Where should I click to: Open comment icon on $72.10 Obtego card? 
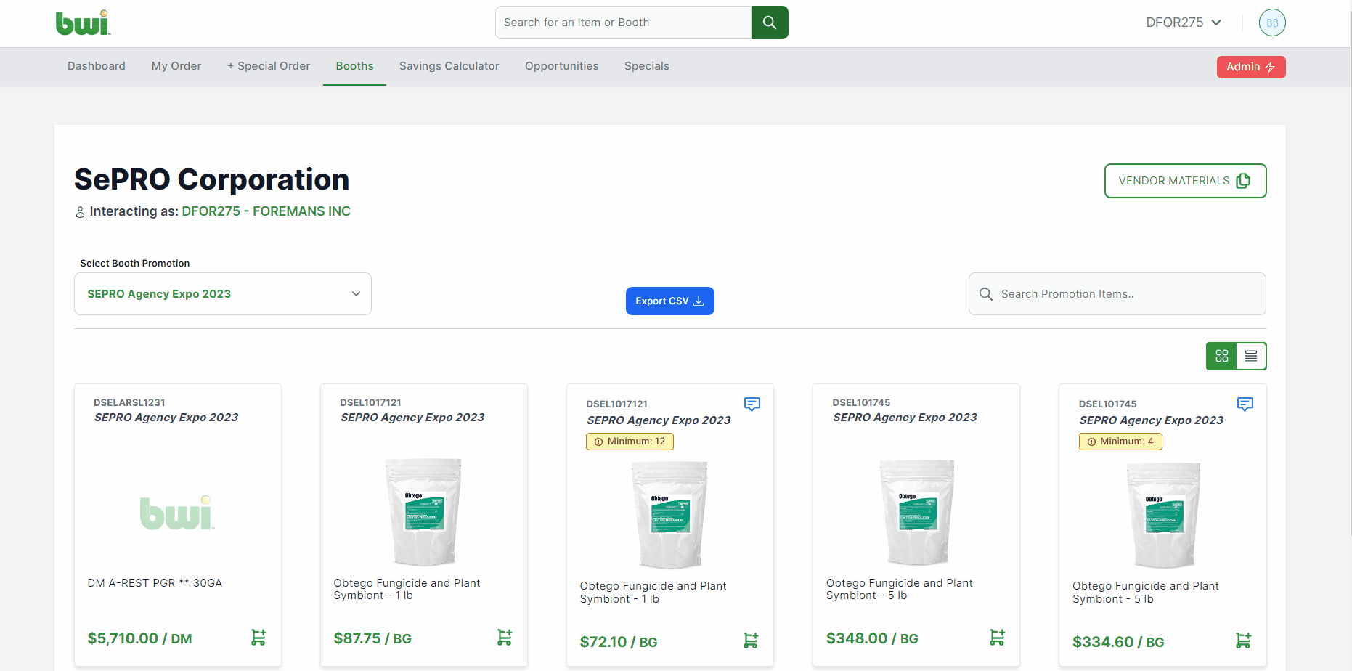(x=752, y=404)
